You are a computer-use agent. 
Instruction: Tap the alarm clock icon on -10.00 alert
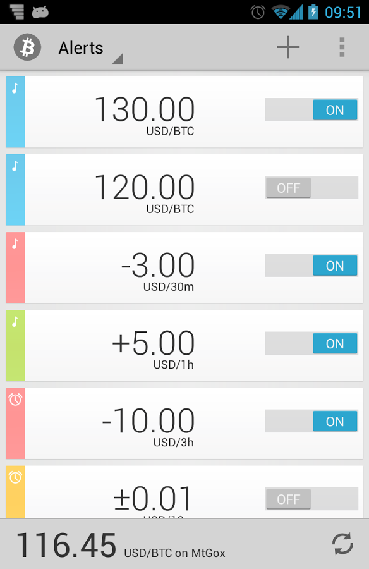pyautogui.click(x=15, y=399)
